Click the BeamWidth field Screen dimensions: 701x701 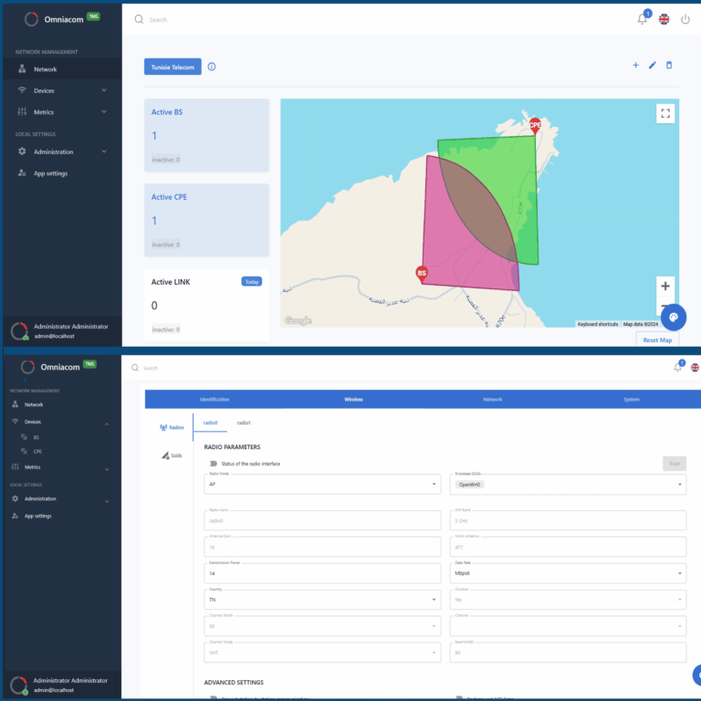[x=568, y=653]
